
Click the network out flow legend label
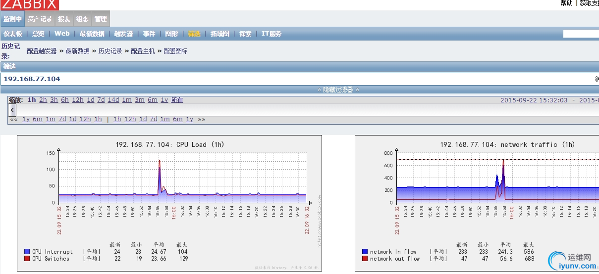coord(395,259)
